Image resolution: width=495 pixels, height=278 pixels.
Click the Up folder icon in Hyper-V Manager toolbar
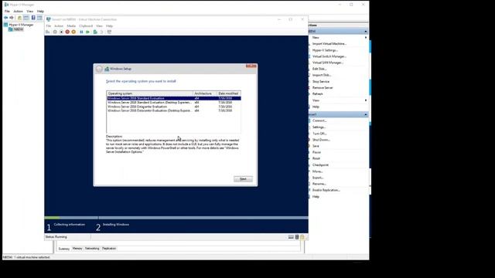click(19, 18)
